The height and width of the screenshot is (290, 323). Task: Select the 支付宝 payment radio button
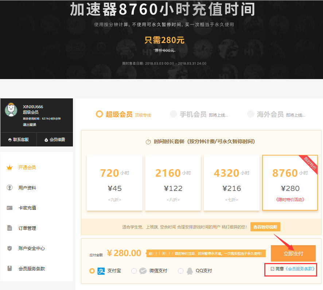(x=92, y=271)
